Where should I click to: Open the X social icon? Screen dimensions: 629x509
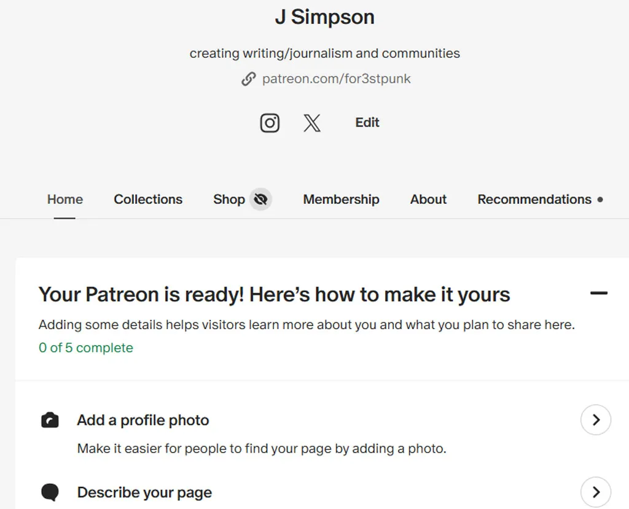pos(311,123)
